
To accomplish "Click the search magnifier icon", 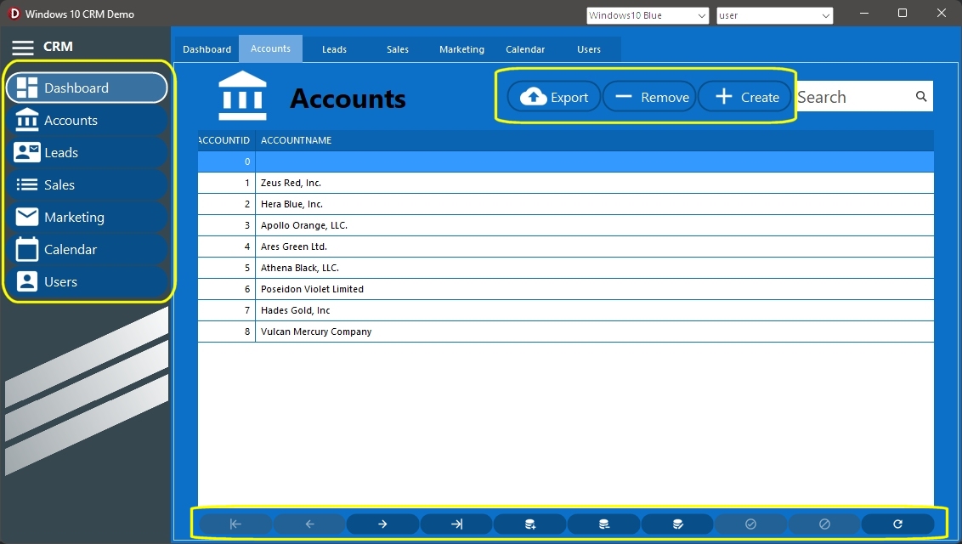I will coord(921,97).
